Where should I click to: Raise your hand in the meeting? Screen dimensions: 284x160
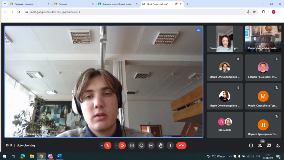coord(161,145)
